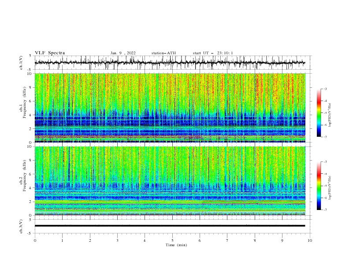Viewport: 349px width, 270px height.
Task: Click the ch.2 spectrogram color bar
Action: 319,186
